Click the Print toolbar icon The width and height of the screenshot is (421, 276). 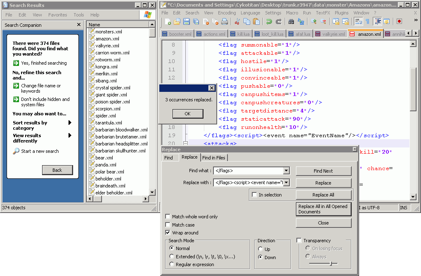click(225, 22)
